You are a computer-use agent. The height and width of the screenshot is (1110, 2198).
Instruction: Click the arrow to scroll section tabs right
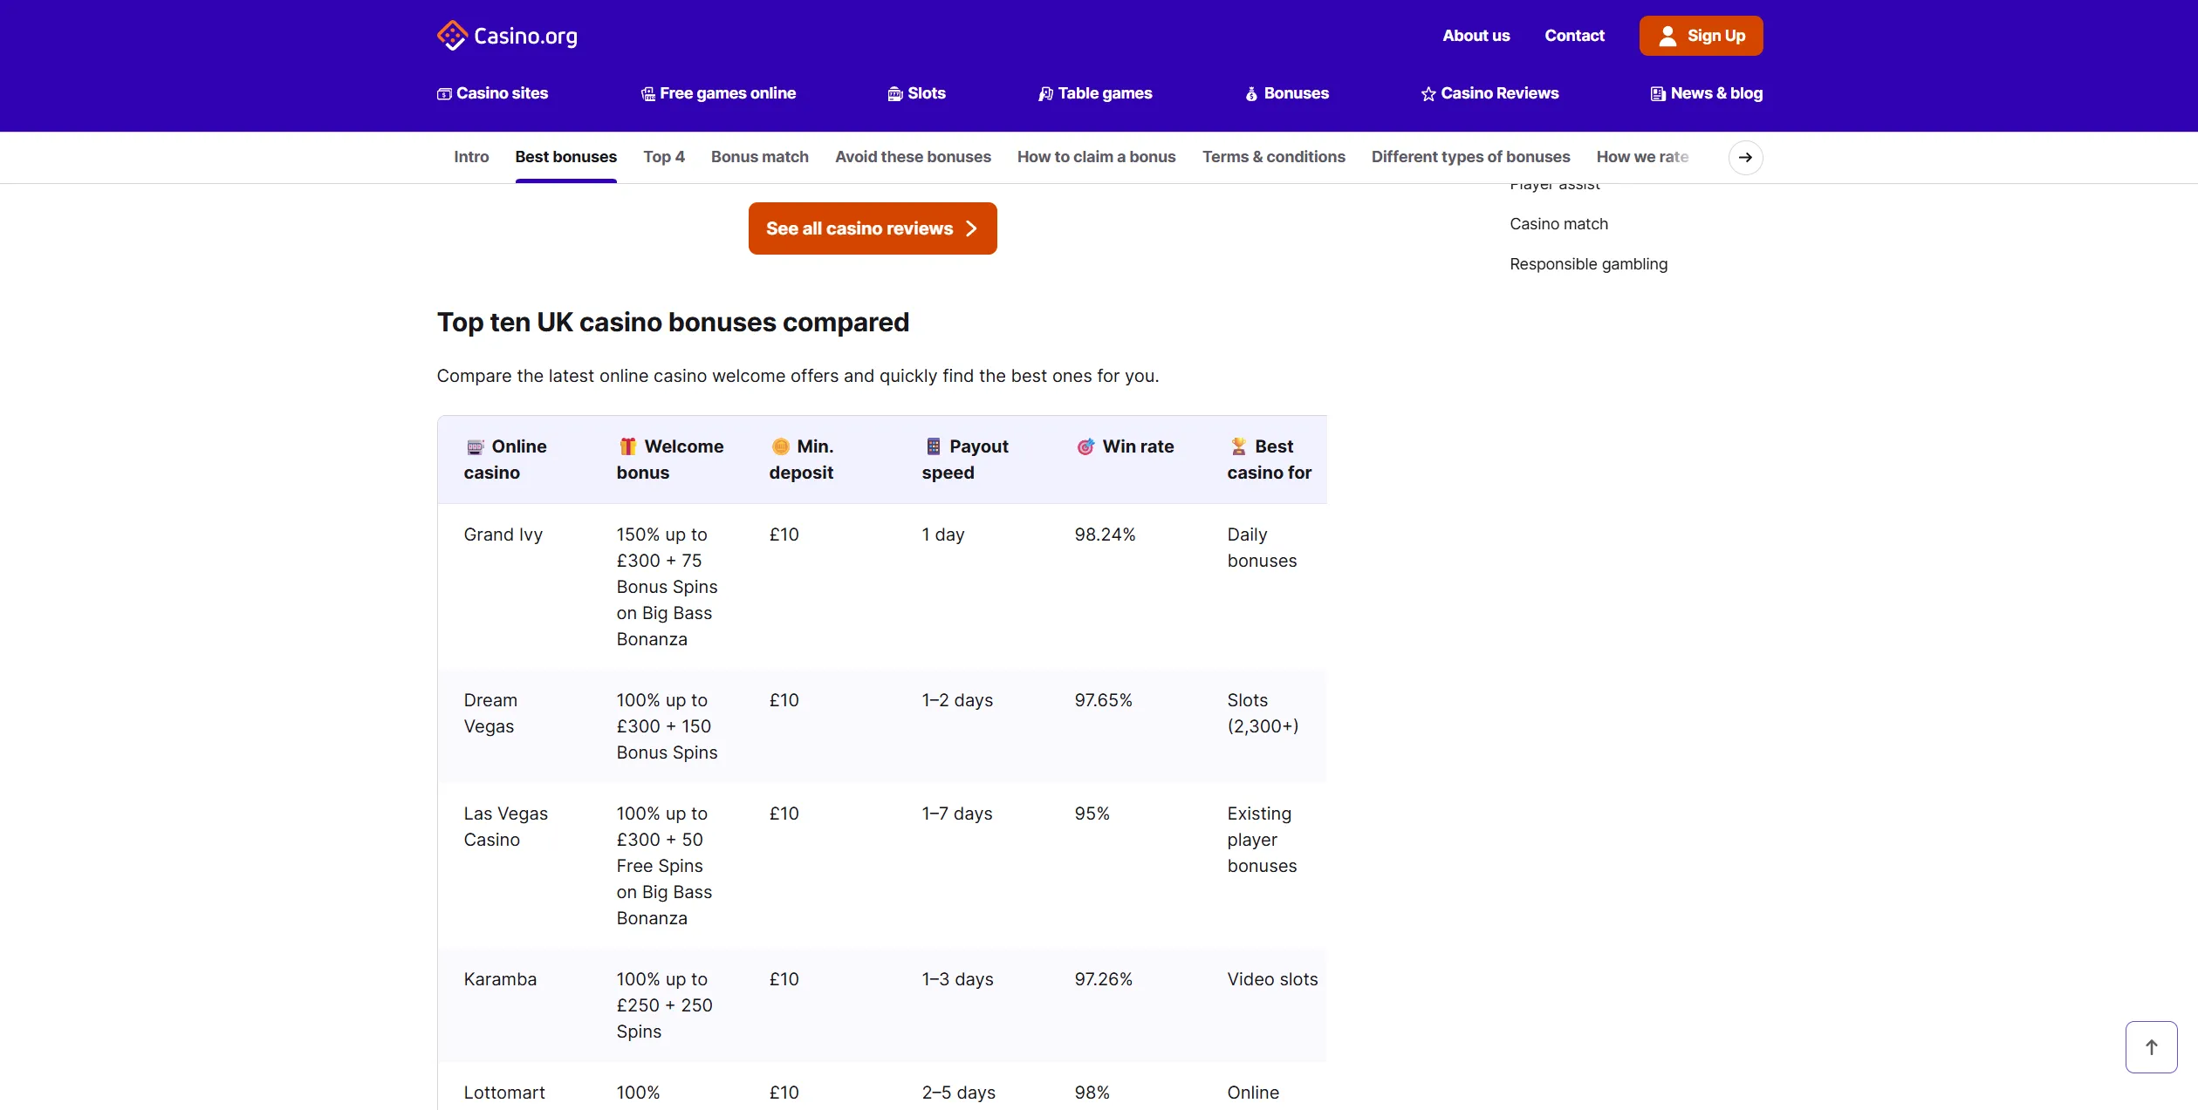coord(1745,158)
